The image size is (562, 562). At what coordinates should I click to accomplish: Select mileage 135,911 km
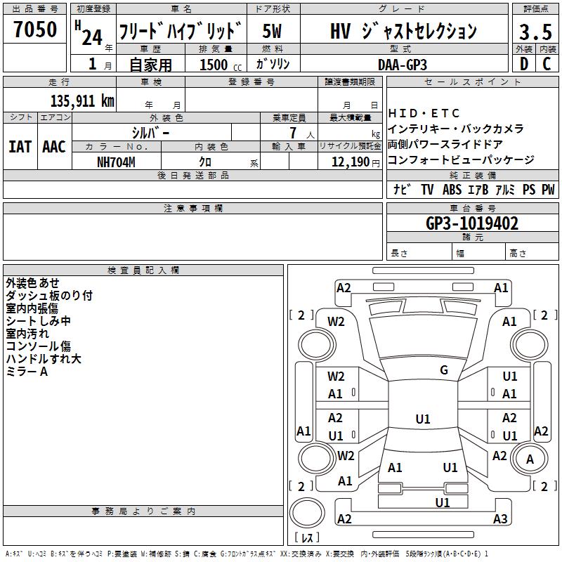tap(82, 101)
